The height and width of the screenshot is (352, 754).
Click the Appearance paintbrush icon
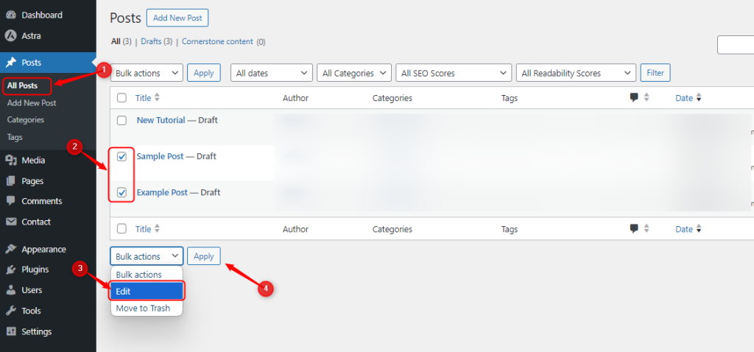pos(10,249)
